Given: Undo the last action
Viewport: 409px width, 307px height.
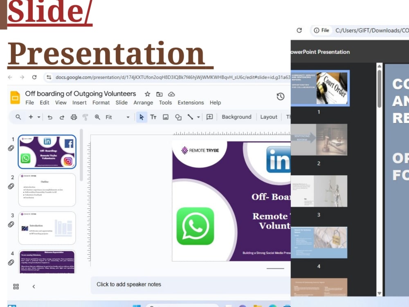Looking at the screenshot, I should pyautogui.click(x=50, y=117).
